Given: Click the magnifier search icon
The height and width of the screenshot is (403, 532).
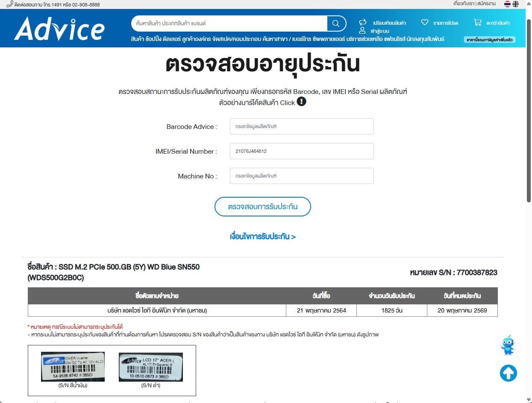Looking at the screenshot, I should (x=336, y=23).
